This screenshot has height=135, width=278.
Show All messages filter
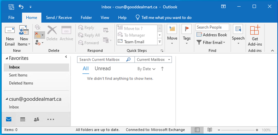tap(86, 69)
